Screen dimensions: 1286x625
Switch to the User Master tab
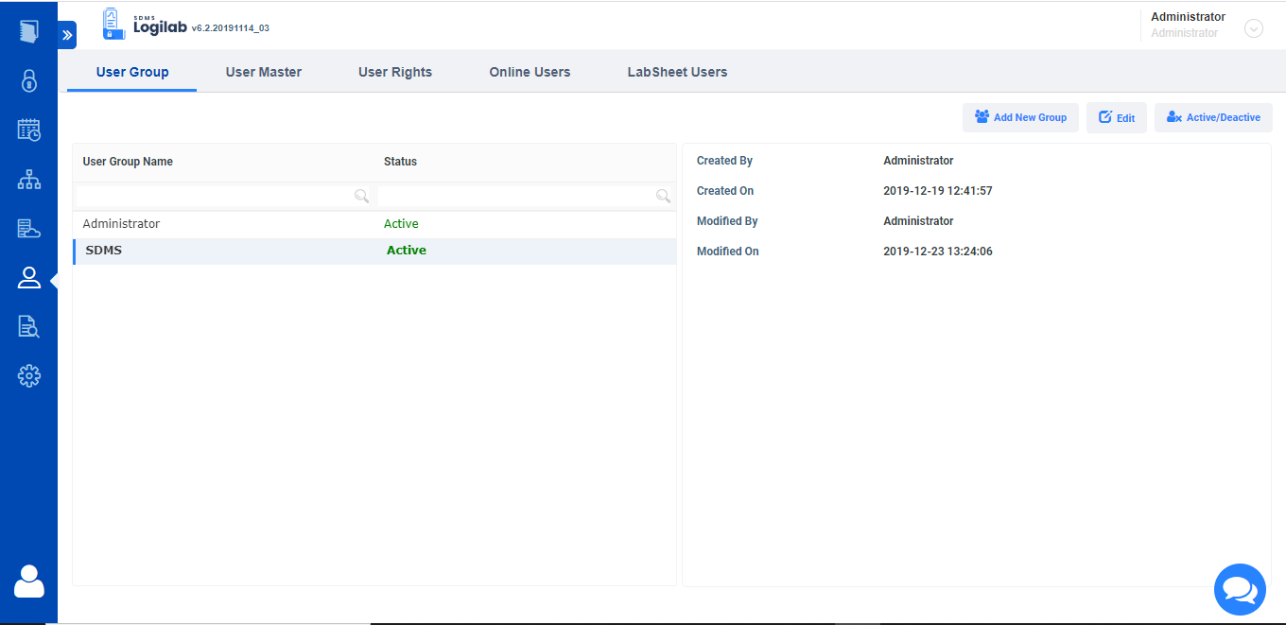click(264, 71)
